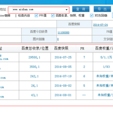Select the PR value 7 cell
Image resolution: width=113 pixels, height=113 pixels.
(x=84, y=57)
